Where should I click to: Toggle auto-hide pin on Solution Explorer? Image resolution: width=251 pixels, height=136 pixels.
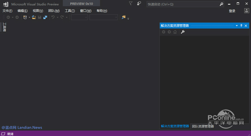(241, 25)
